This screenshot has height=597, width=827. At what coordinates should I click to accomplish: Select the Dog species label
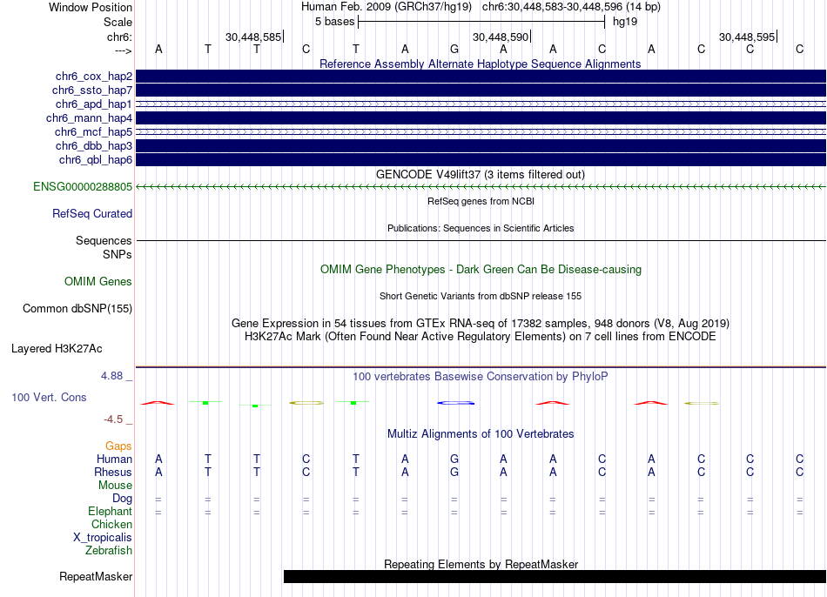(x=123, y=499)
